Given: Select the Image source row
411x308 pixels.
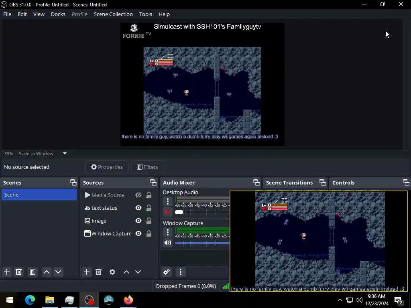Looking at the screenshot, I should point(119,221).
